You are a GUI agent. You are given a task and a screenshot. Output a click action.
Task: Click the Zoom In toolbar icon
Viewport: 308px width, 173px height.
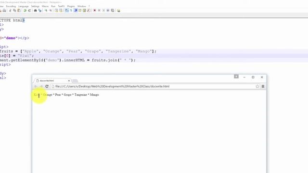pos(46,11)
